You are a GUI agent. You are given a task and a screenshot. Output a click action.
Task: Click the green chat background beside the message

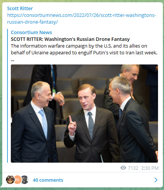[1, 95]
